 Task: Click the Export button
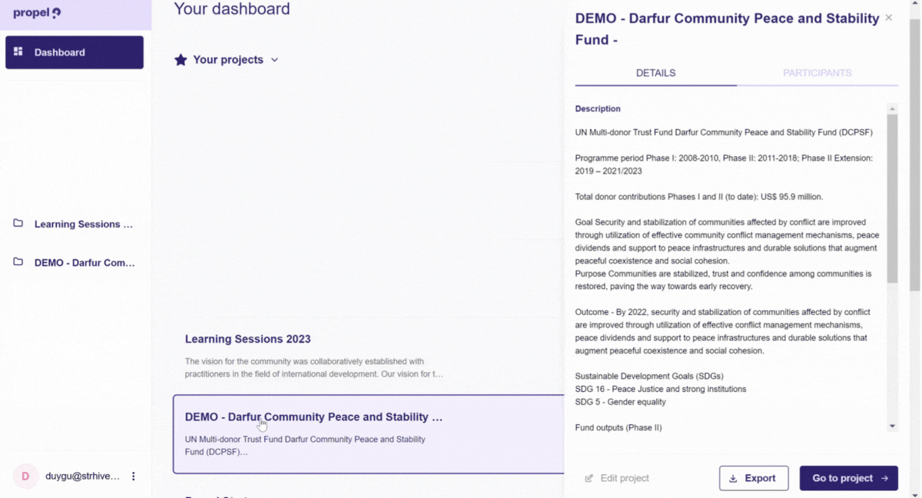coord(753,478)
